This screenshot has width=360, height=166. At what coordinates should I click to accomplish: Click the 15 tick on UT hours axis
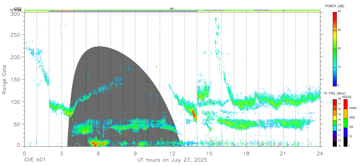(x=209, y=153)
